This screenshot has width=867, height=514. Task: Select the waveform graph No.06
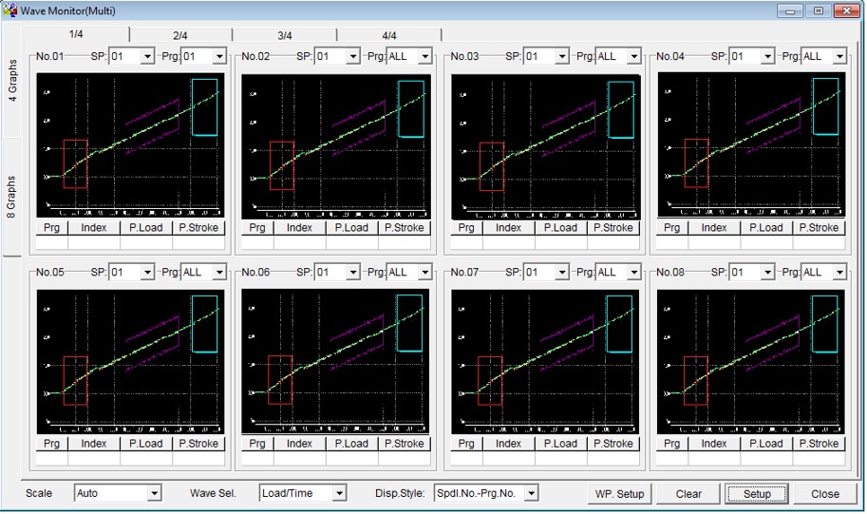[x=335, y=361]
